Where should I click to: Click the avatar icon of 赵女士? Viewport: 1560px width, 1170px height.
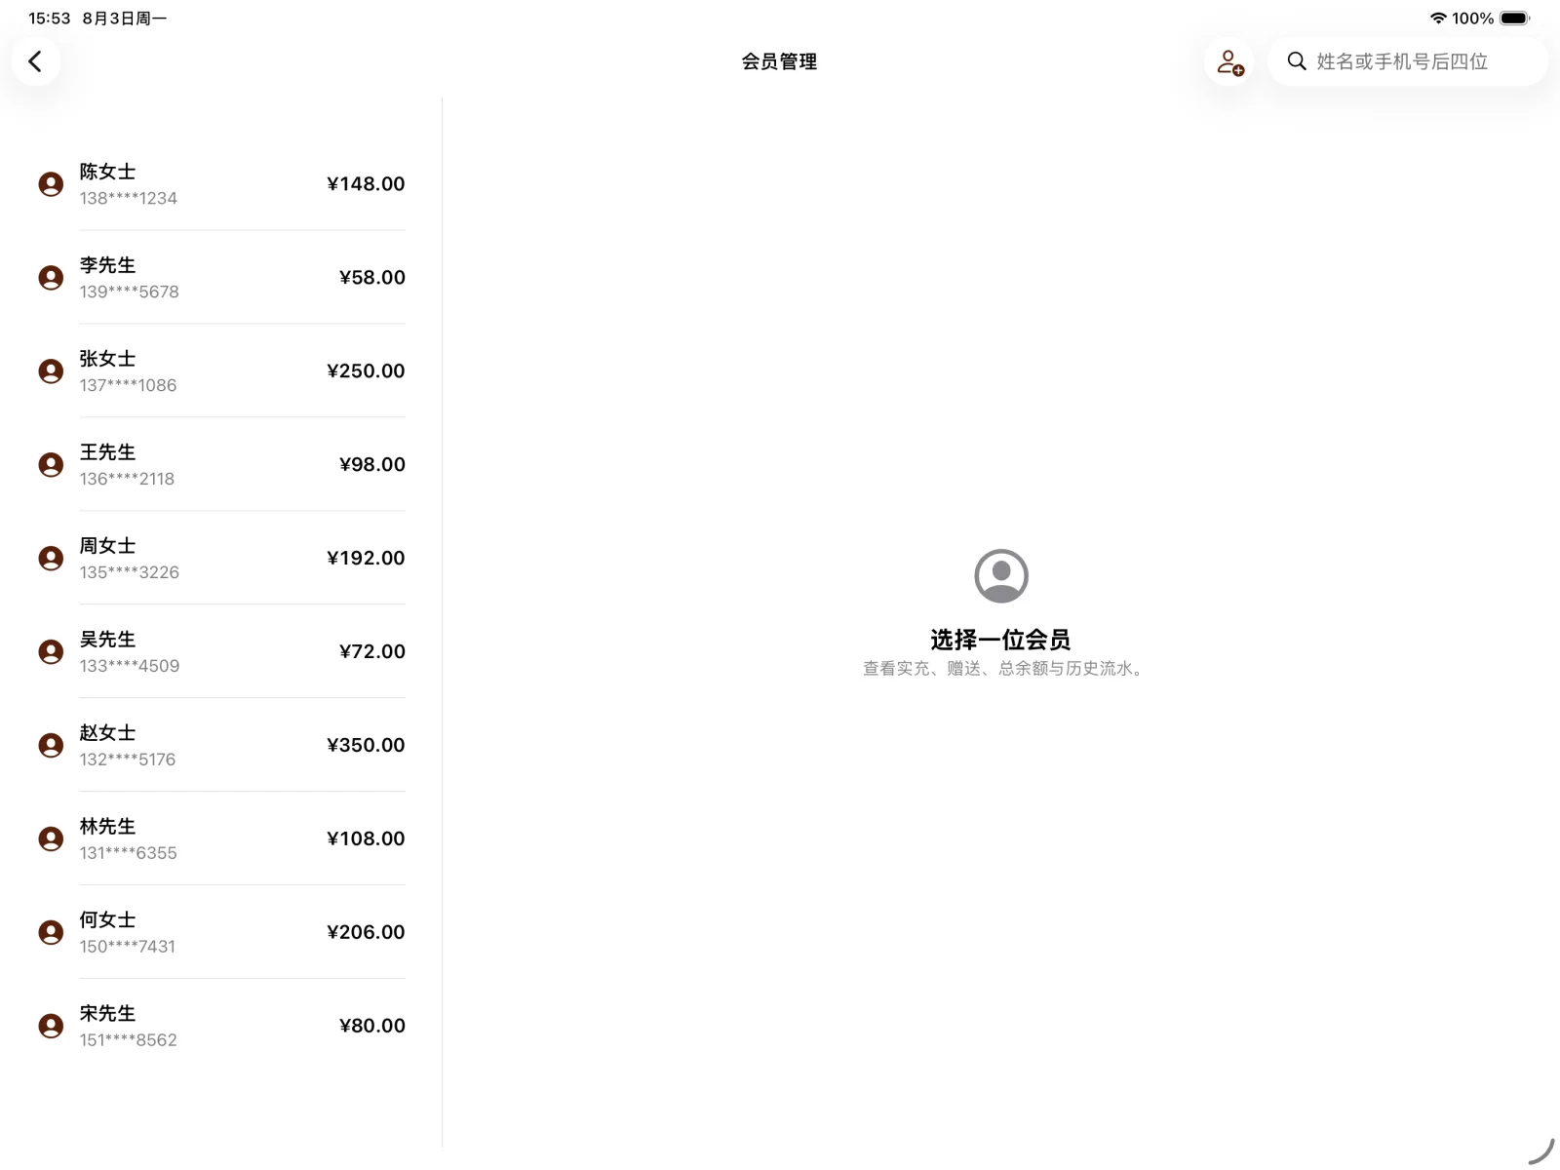click(x=51, y=746)
